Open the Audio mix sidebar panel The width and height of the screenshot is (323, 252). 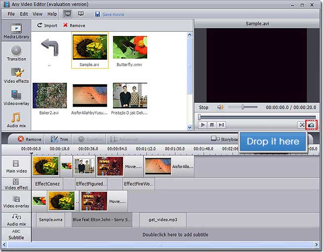coord(16,120)
